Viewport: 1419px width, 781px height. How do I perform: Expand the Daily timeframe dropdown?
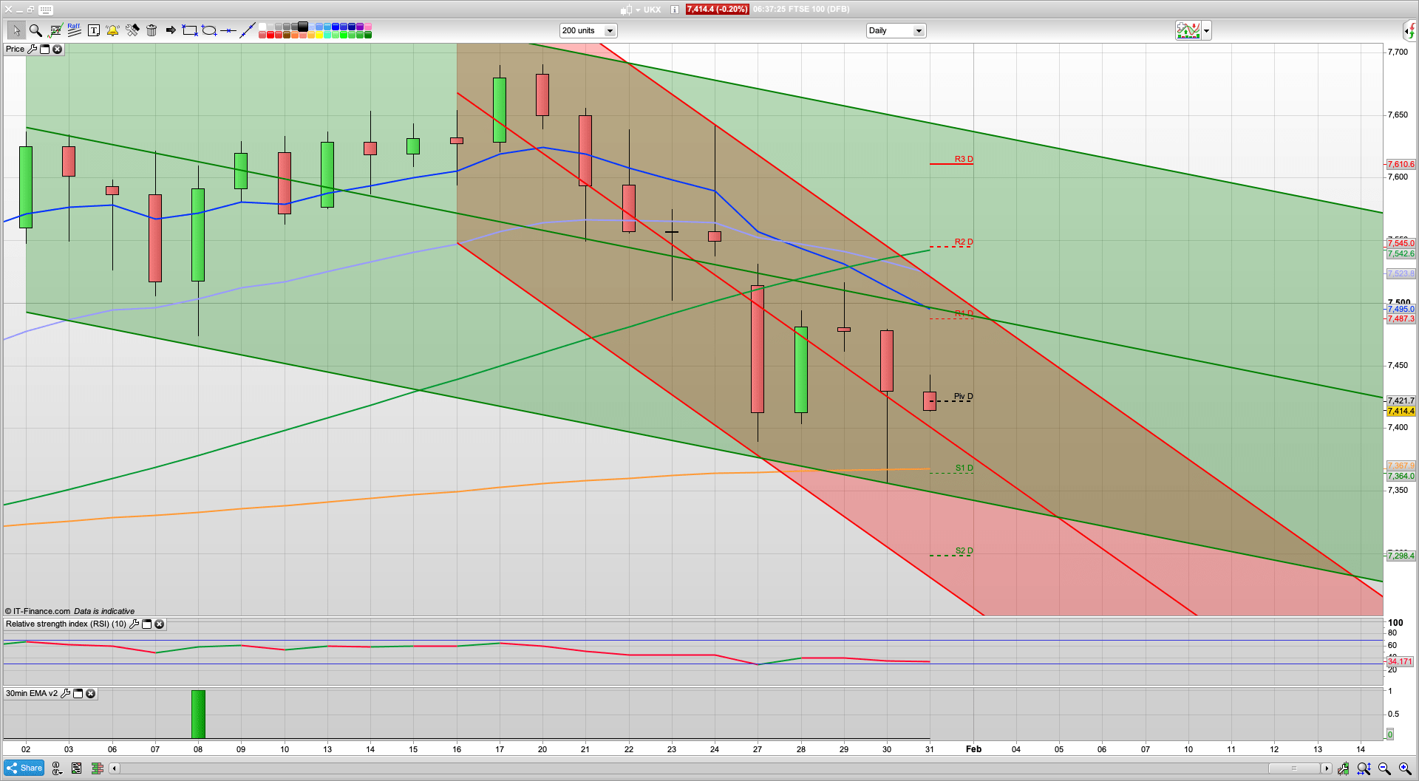pos(918,31)
